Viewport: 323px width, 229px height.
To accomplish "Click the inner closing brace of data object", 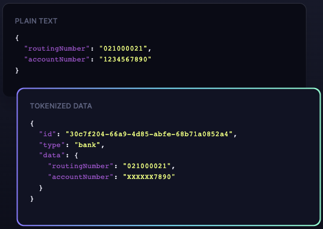I will click(x=41, y=188).
